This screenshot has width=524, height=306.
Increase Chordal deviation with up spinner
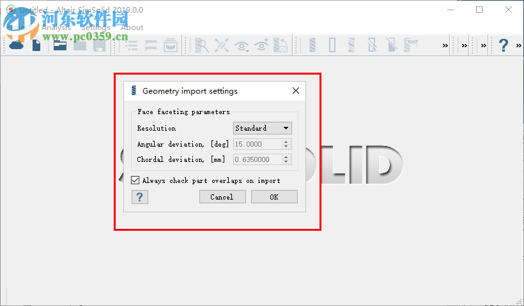click(286, 157)
